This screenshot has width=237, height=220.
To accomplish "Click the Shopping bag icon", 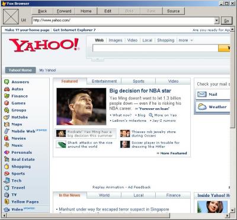I will click(x=7, y=166).
